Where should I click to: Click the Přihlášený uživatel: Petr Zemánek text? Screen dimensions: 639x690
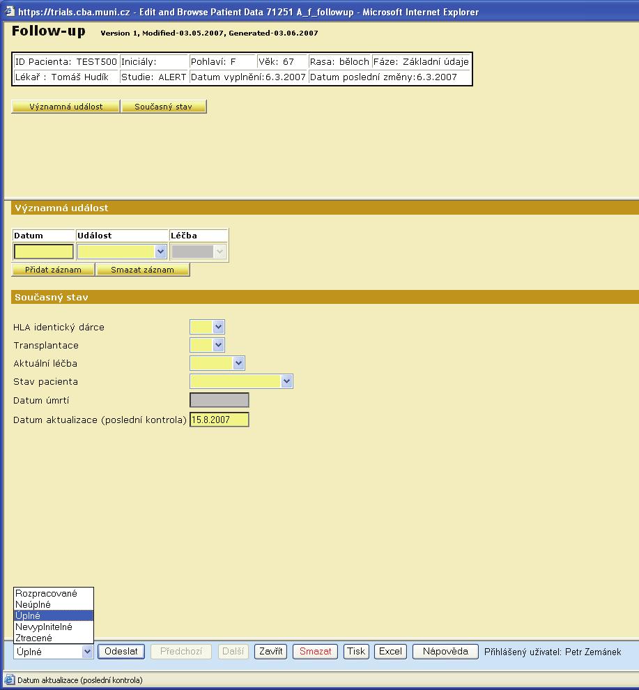click(553, 652)
